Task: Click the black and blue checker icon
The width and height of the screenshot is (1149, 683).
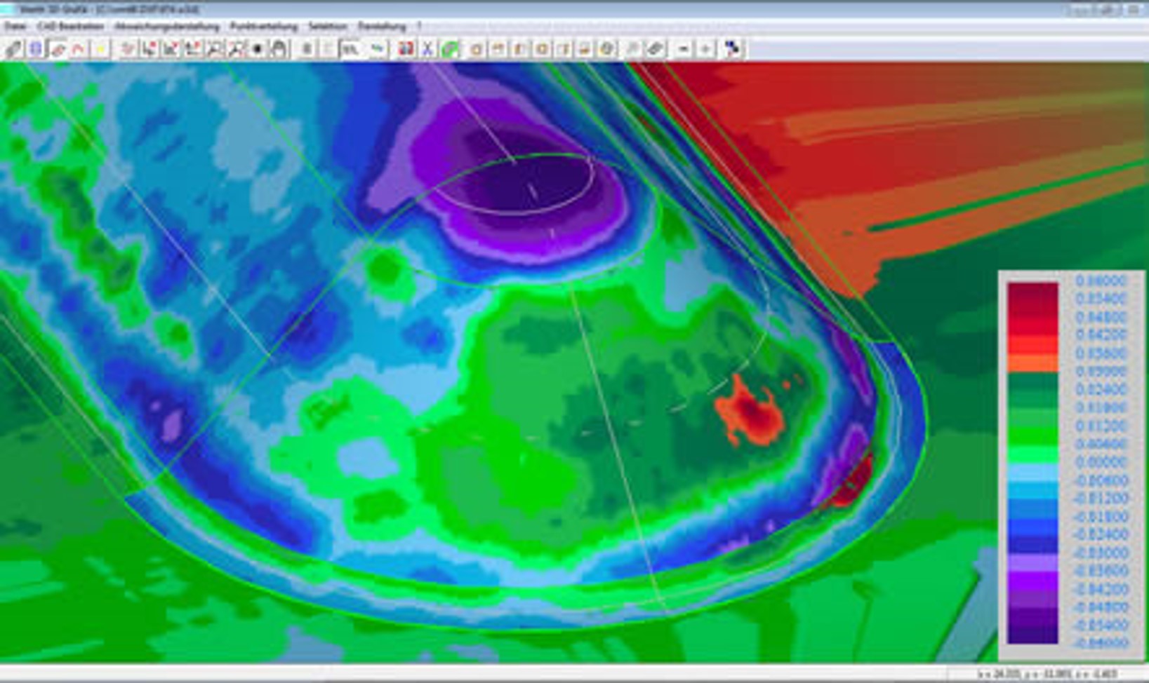Action: coord(732,49)
